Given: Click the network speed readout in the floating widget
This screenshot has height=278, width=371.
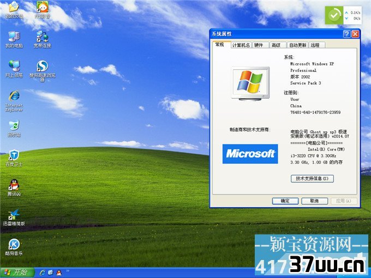Looking at the screenshot, I should [x=352, y=15].
